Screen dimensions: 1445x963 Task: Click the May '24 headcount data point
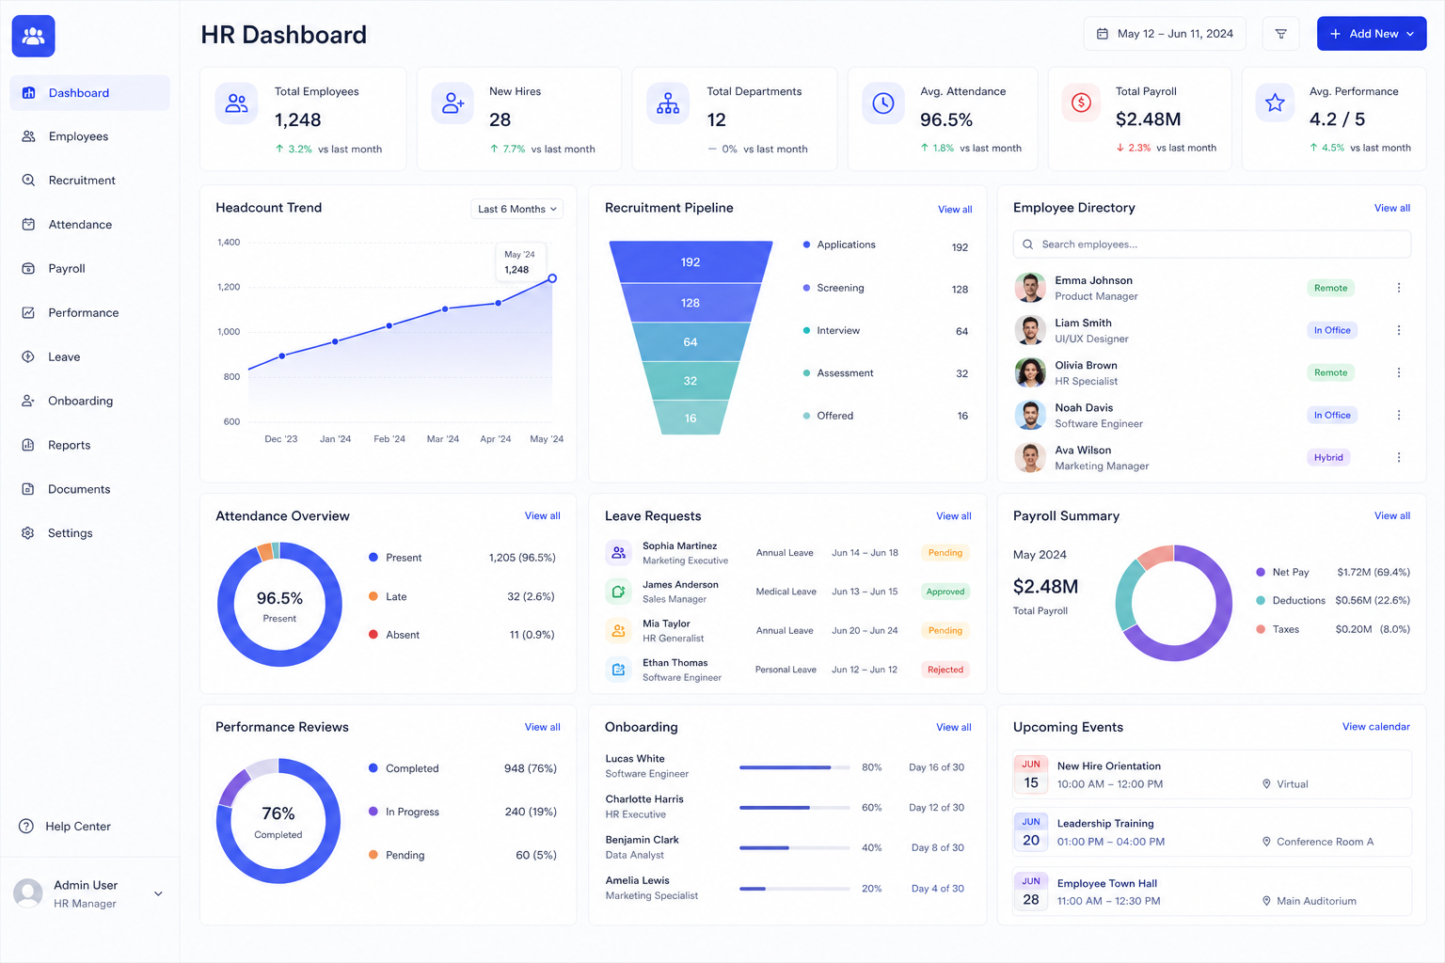click(552, 278)
